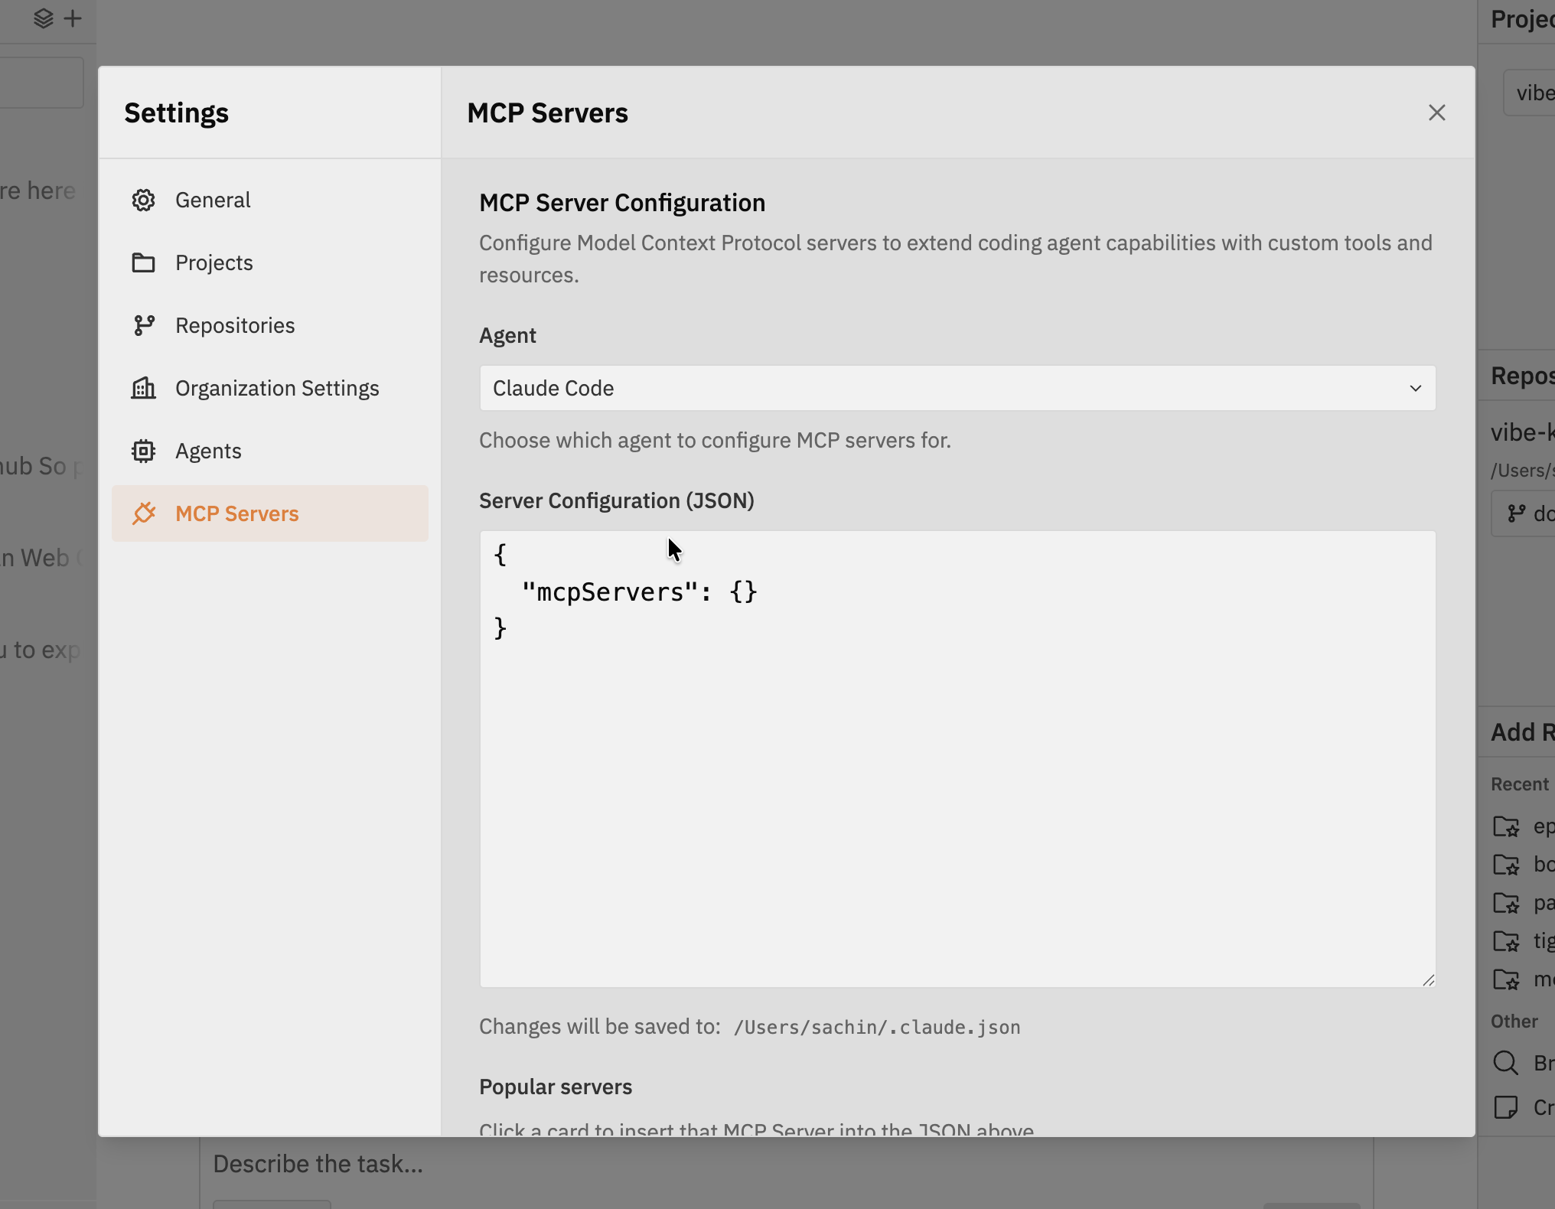Click the starred folder icon beside the first recent repo

coord(1508,826)
